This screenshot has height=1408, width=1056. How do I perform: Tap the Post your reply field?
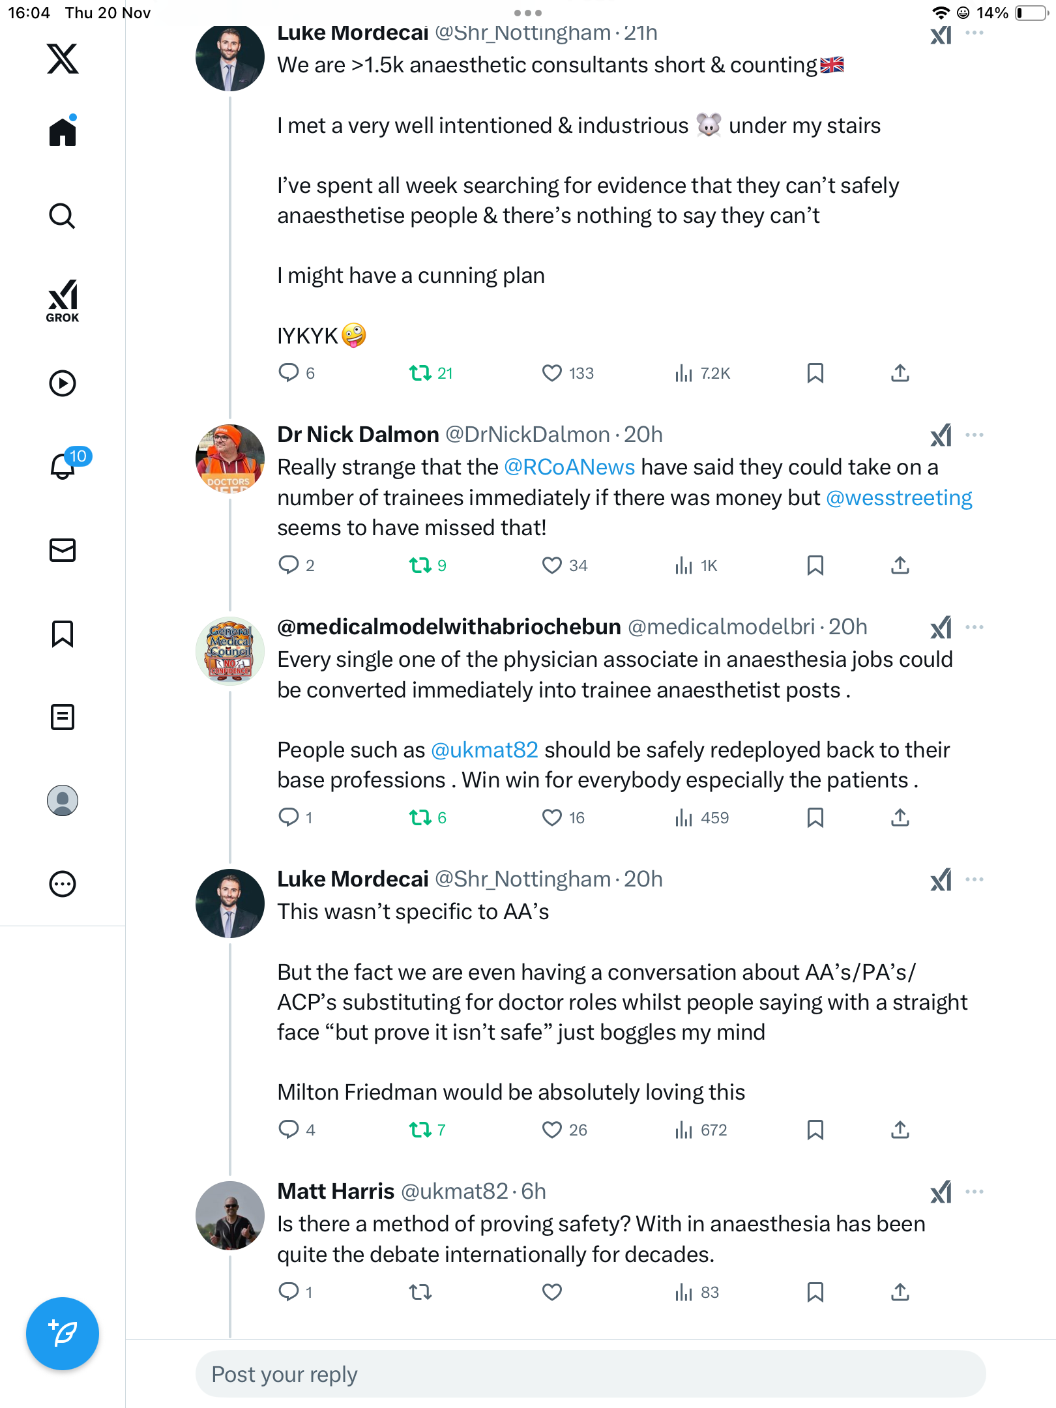click(x=590, y=1374)
